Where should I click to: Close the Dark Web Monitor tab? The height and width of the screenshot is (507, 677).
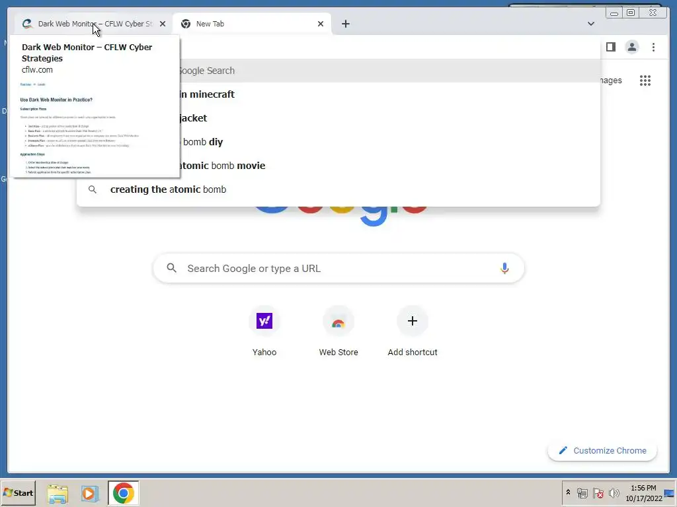click(x=163, y=24)
